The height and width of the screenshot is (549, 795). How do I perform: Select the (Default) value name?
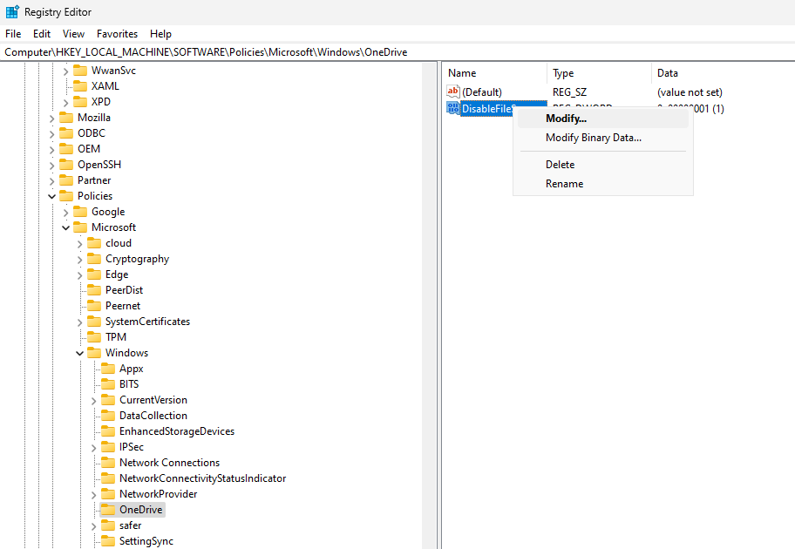coord(482,92)
